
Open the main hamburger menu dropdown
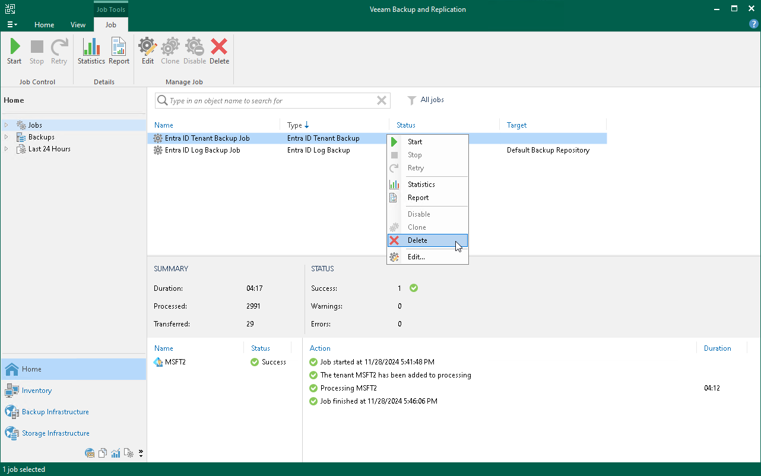coord(12,25)
